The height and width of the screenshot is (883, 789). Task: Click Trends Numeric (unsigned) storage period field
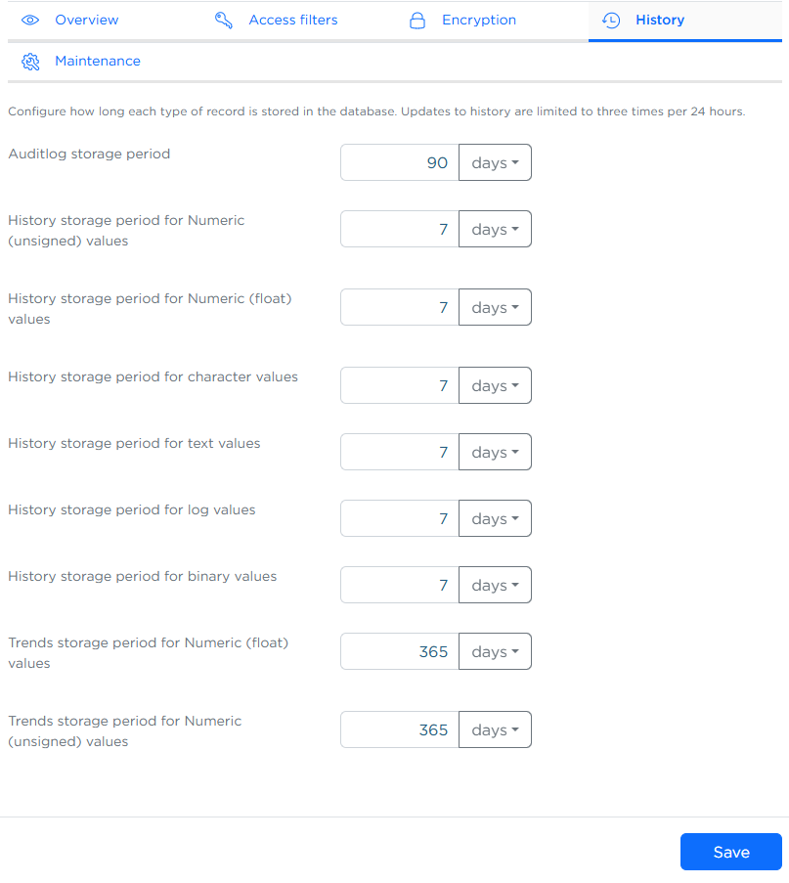click(x=399, y=730)
